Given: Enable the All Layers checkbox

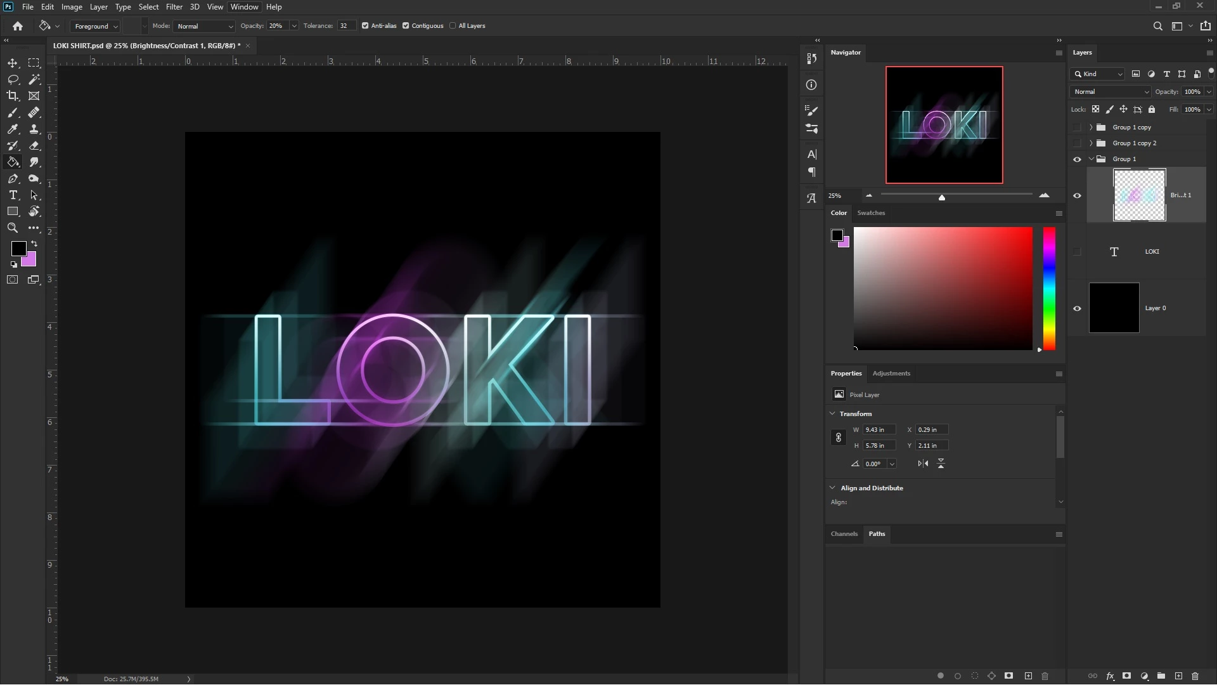Looking at the screenshot, I should click(x=453, y=26).
